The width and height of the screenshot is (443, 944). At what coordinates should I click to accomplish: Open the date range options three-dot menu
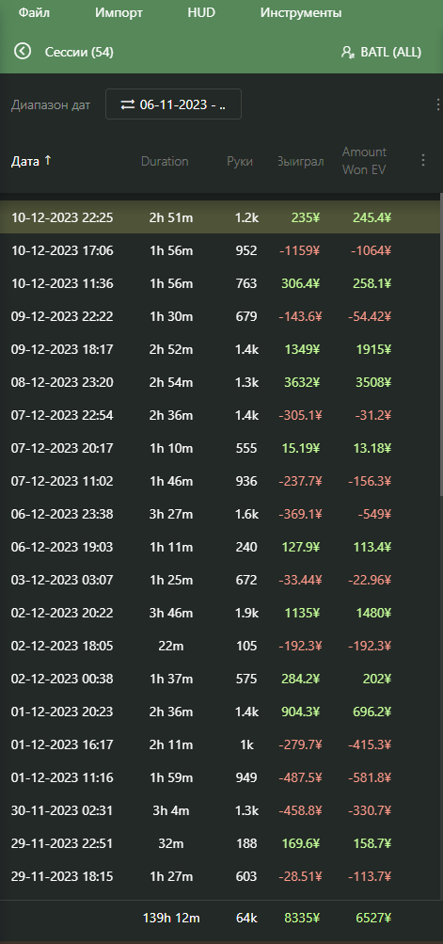tap(437, 104)
